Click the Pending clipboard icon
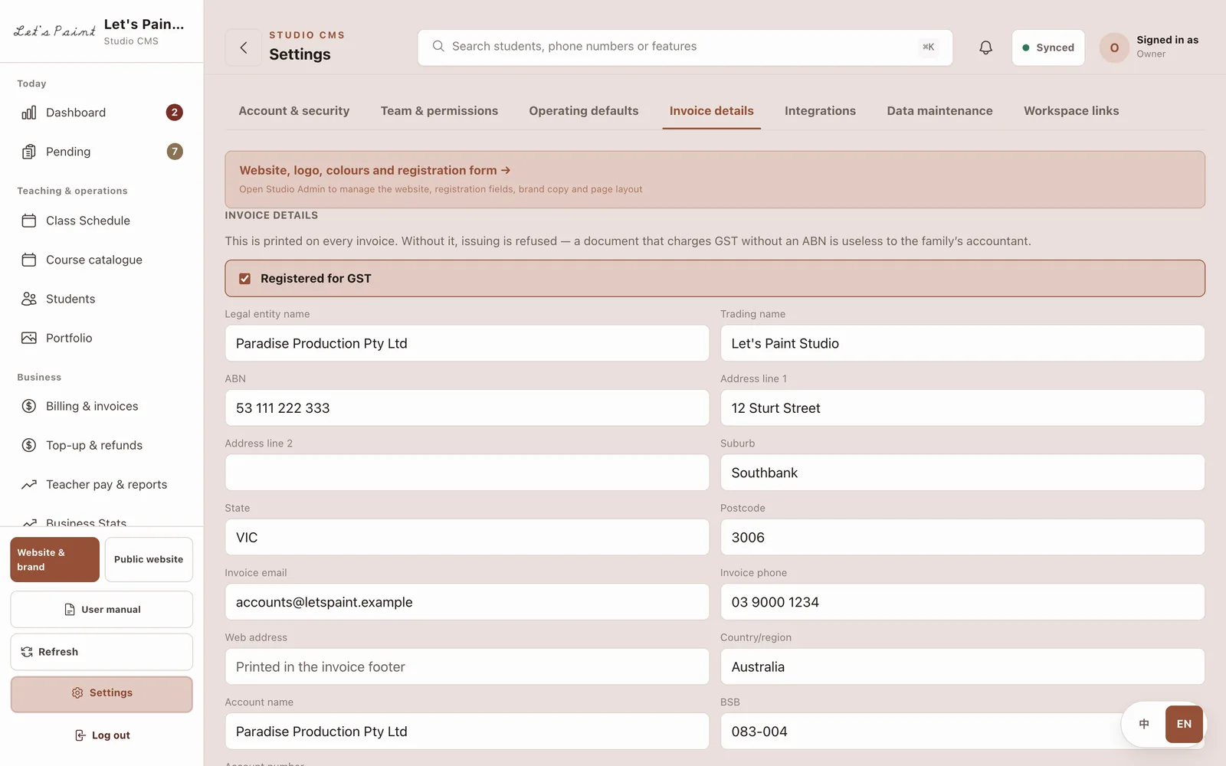This screenshot has height=766, width=1226. [x=29, y=152]
